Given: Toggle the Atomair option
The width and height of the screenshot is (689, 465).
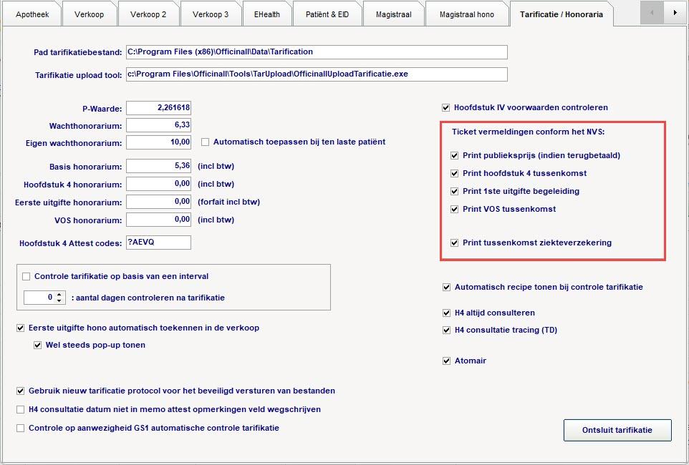Looking at the screenshot, I should point(446,361).
